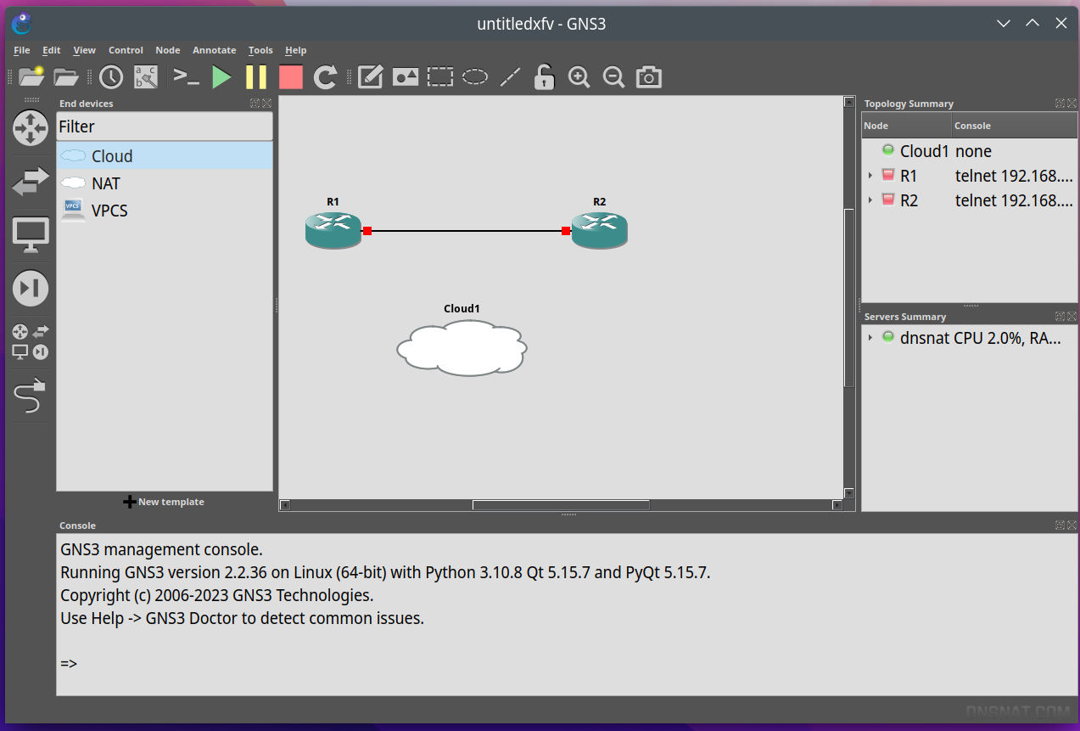1080x731 pixels.
Task: Float the End devices panel
Action: [x=255, y=104]
